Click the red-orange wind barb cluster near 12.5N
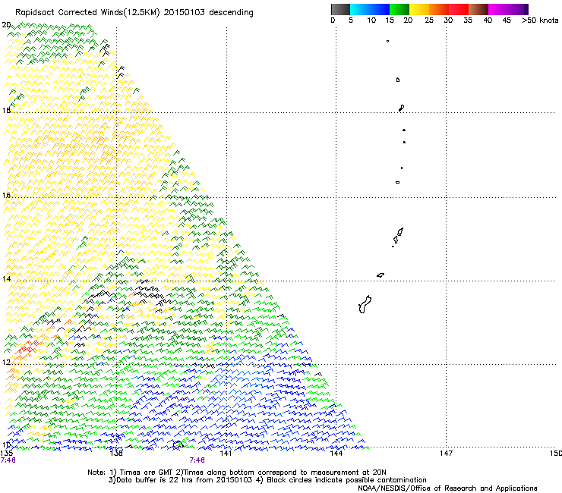Screen dimensions: 562x493 pos(27,348)
